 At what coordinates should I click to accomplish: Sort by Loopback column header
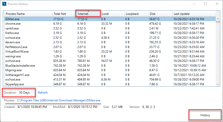(x=136, y=14)
